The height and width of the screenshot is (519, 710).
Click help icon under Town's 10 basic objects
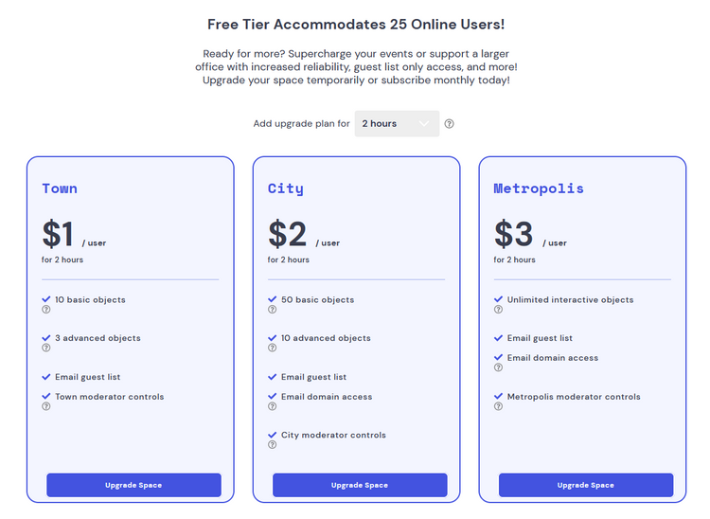click(x=45, y=310)
